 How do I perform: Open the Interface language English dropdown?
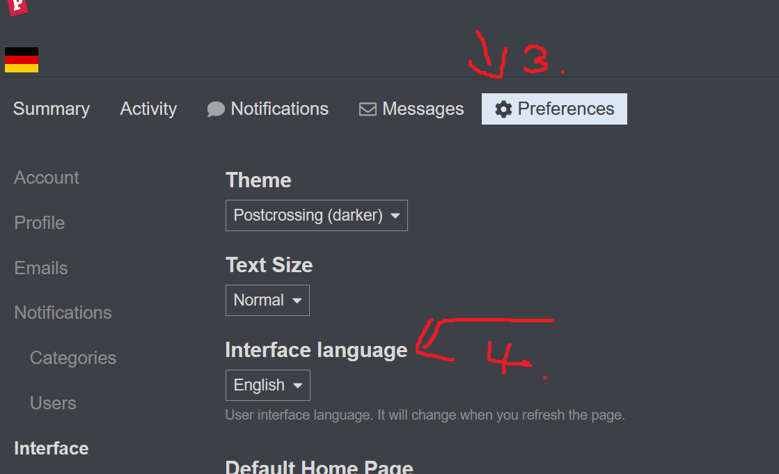(268, 385)
